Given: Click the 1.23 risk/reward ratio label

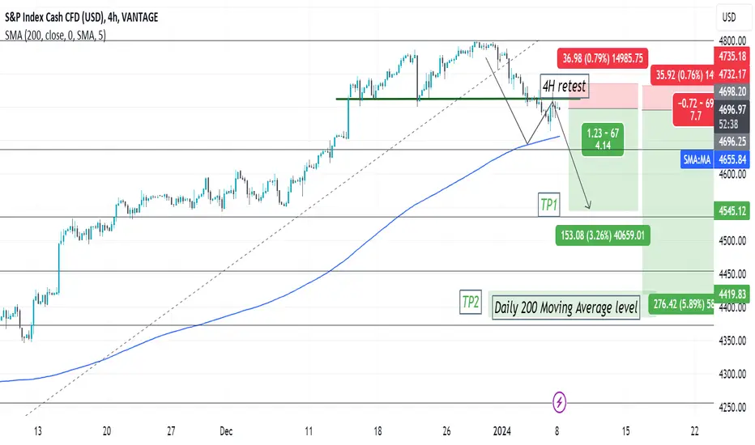Looking at the screenshot, I should click(x=603, y=139).
